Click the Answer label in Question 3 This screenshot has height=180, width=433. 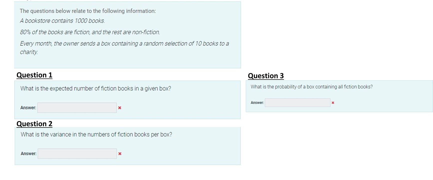257,102
